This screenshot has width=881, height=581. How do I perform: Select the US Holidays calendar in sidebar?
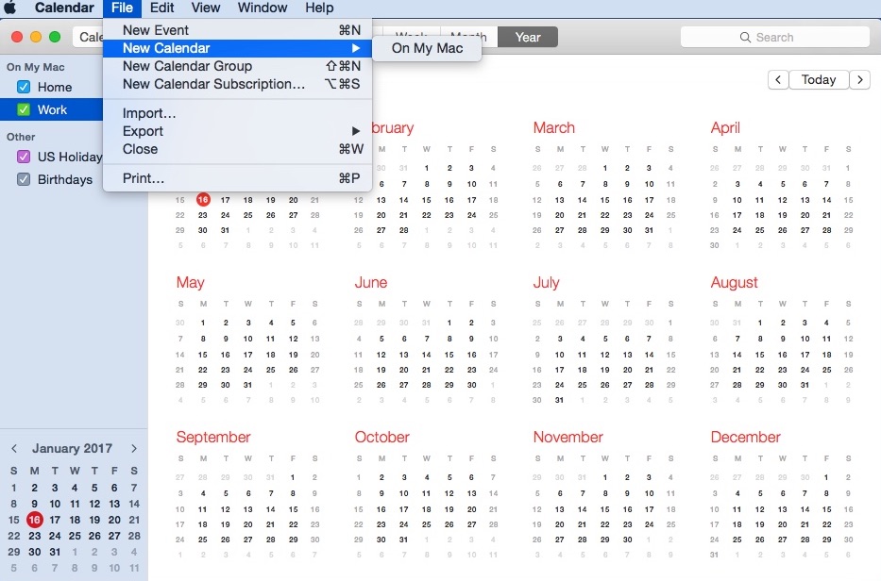coord(70,157)
